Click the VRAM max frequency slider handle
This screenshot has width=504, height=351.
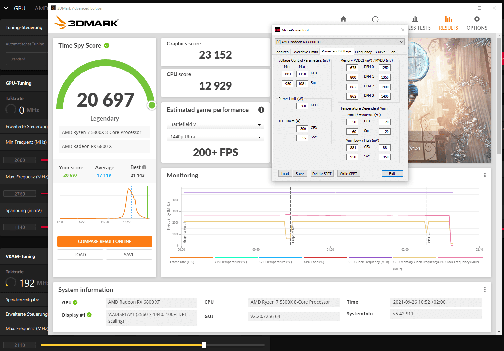coord(204,345)
